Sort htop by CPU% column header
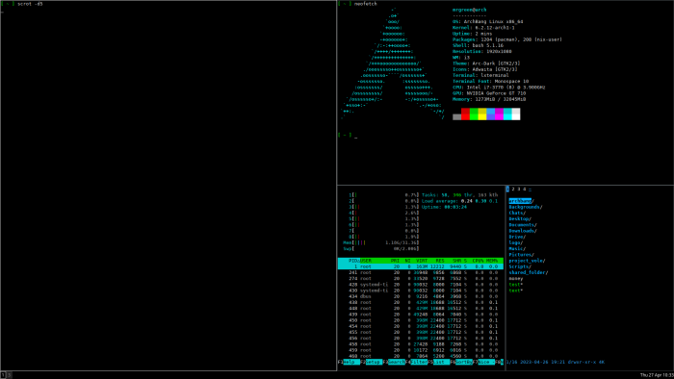This screenshot has width=674, height=379. (478, 261)
